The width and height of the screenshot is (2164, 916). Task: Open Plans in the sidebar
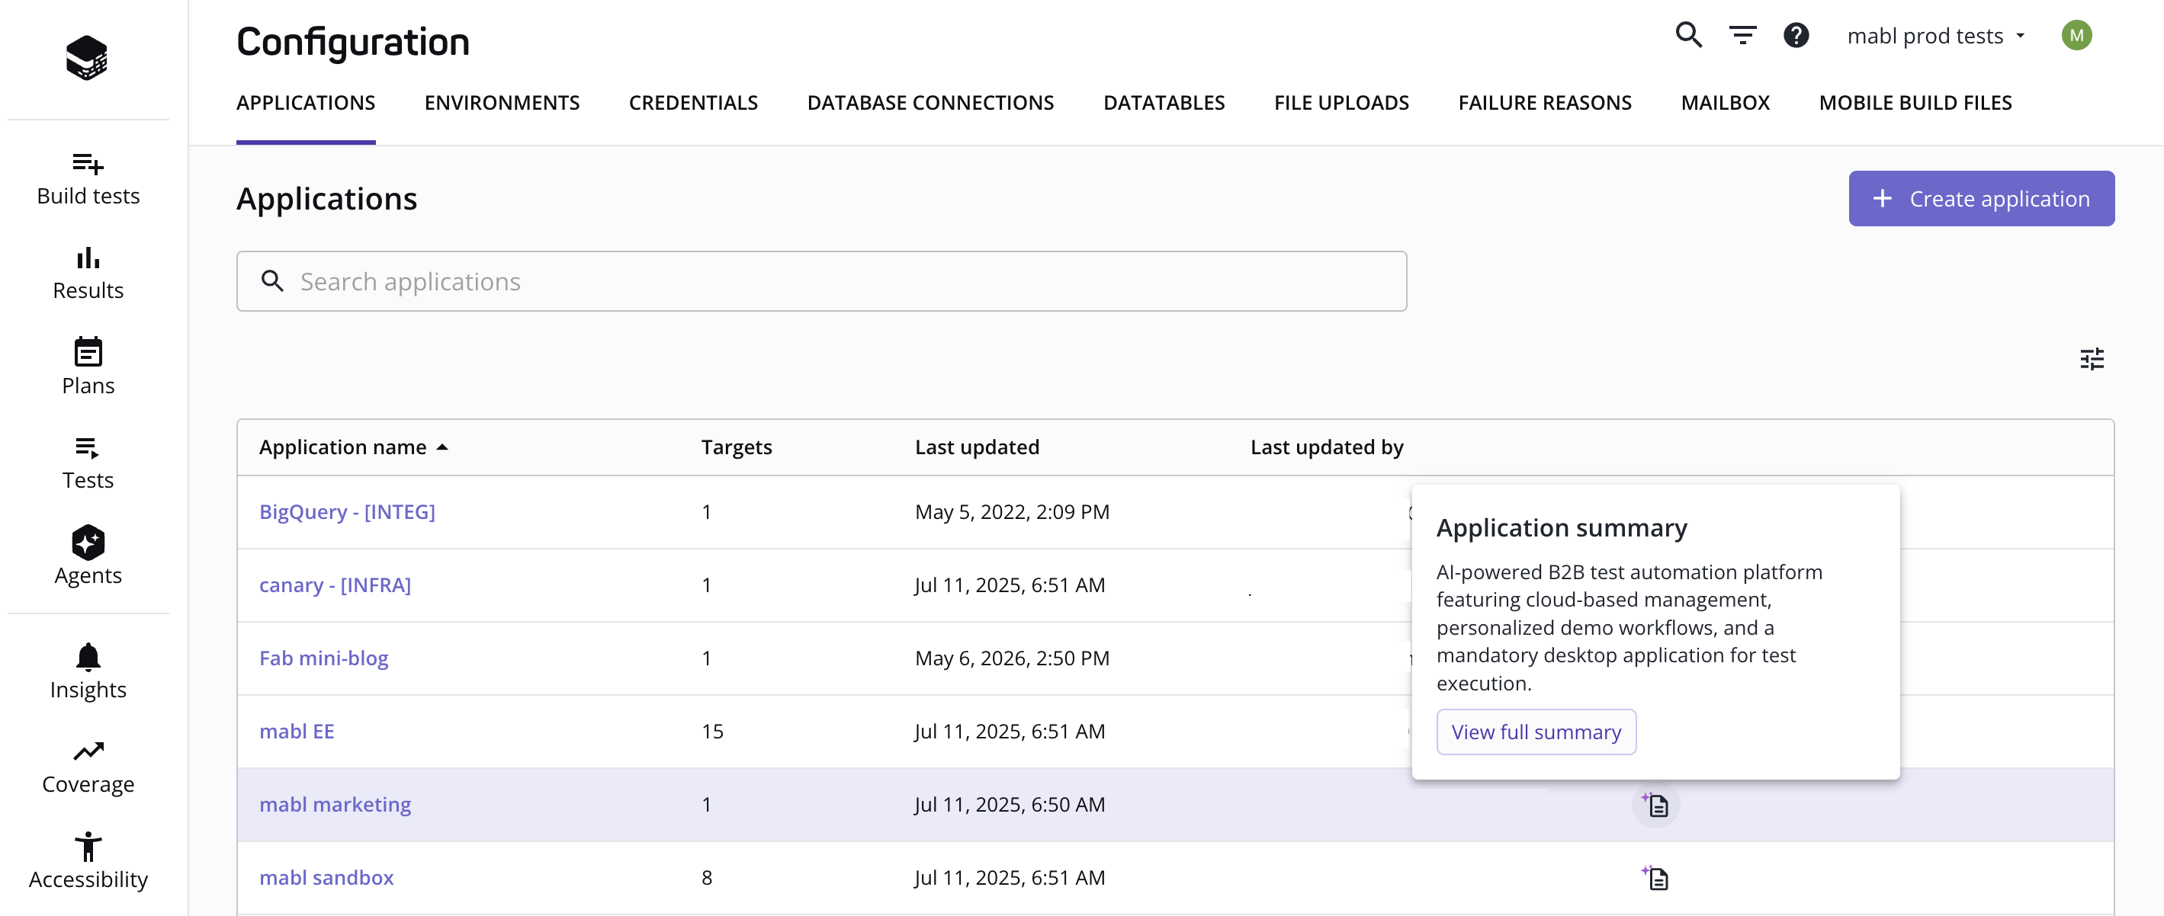[88, 368]
